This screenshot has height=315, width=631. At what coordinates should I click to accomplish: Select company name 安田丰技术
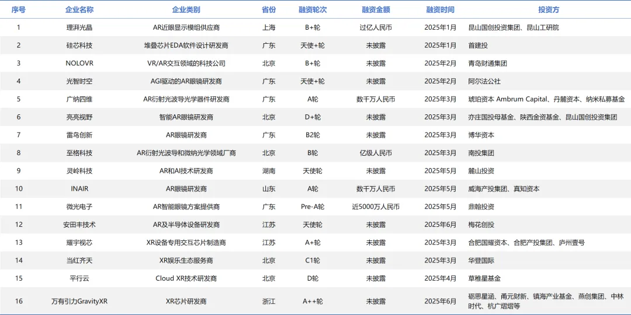point(79,225)
